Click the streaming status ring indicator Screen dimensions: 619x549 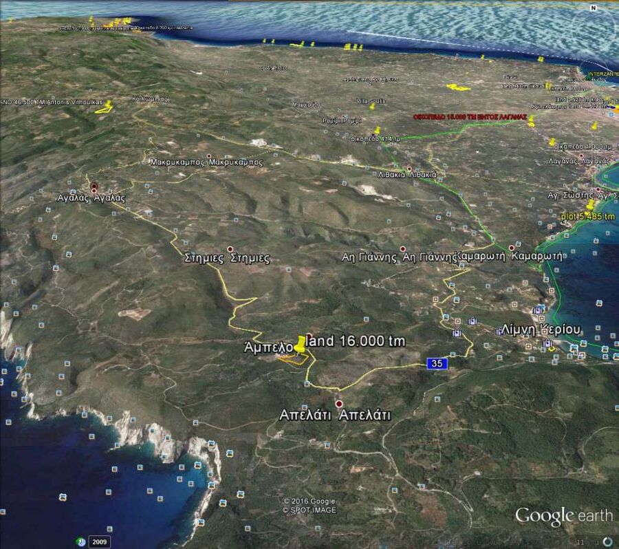tap(607, 540)
